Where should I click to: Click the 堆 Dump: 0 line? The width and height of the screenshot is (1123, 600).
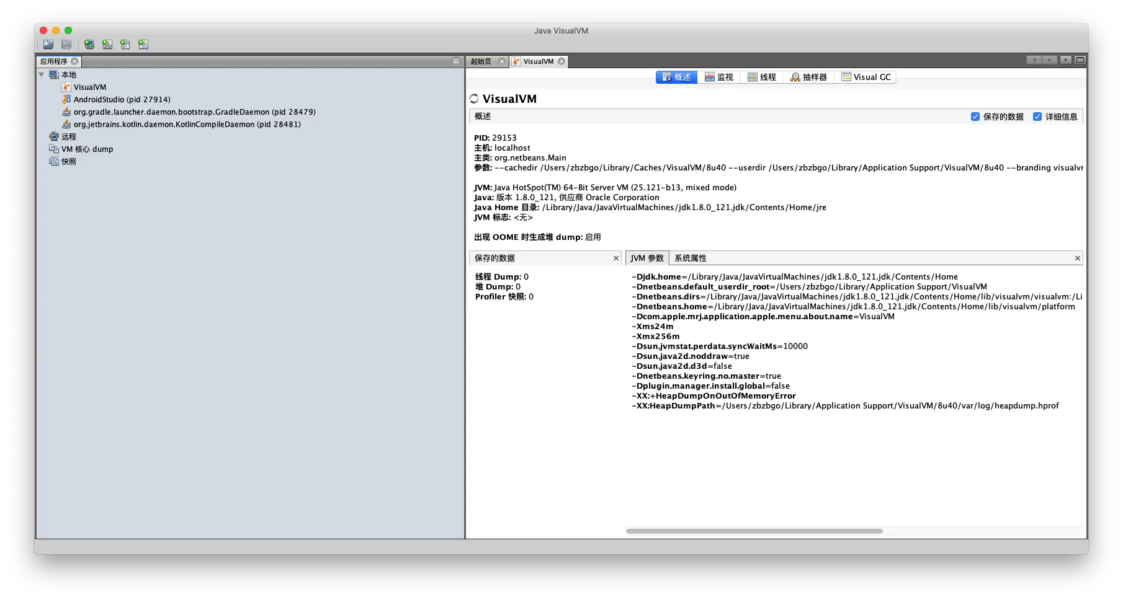pyautogui.click(x=498, y=287)
